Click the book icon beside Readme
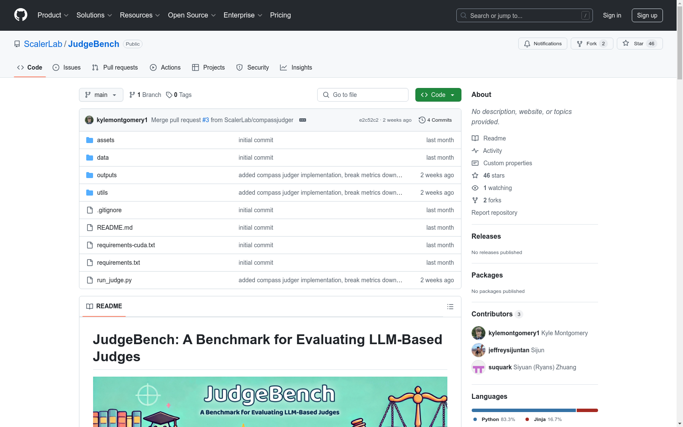683x427 pixels. click(475, 138)
